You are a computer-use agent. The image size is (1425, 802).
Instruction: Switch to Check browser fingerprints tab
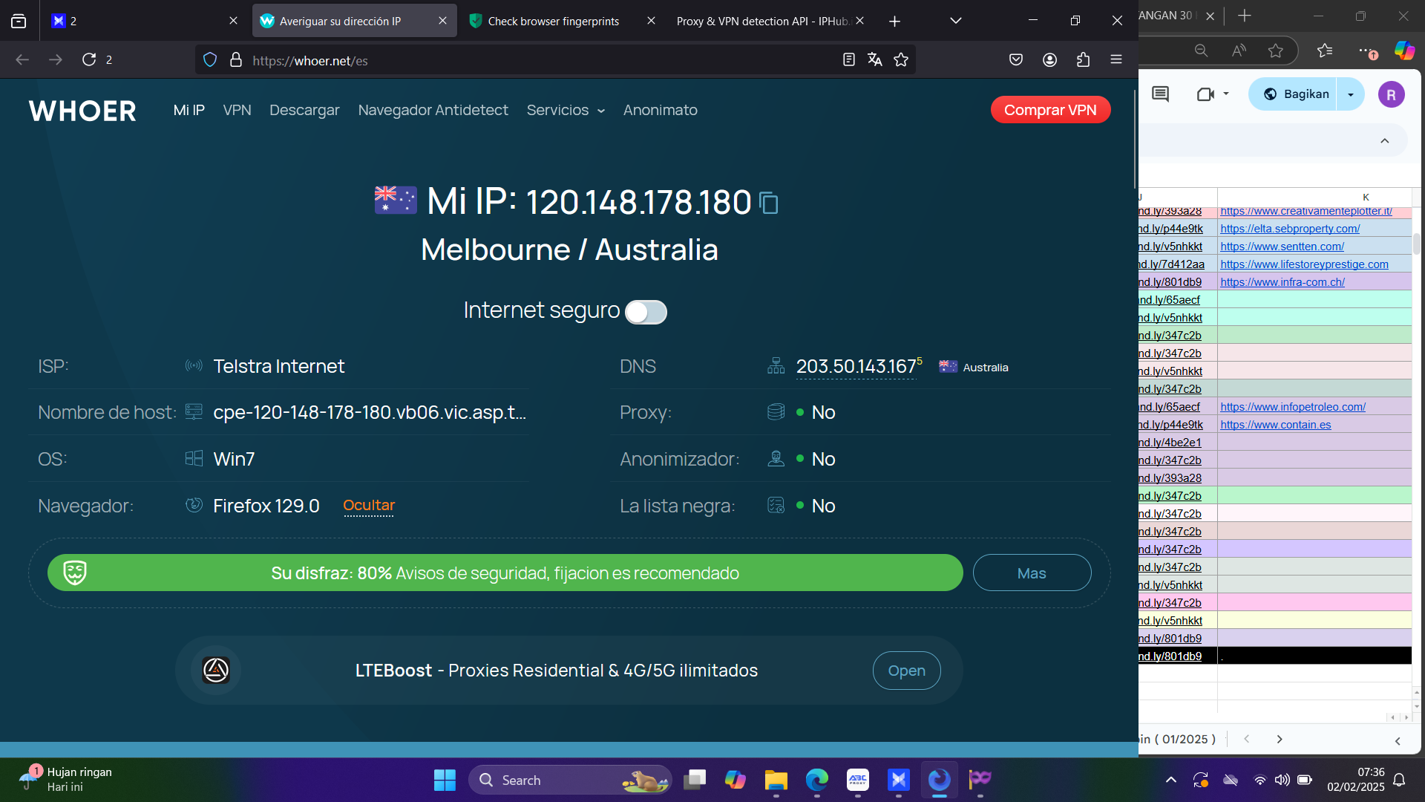[x=553, y=22]
